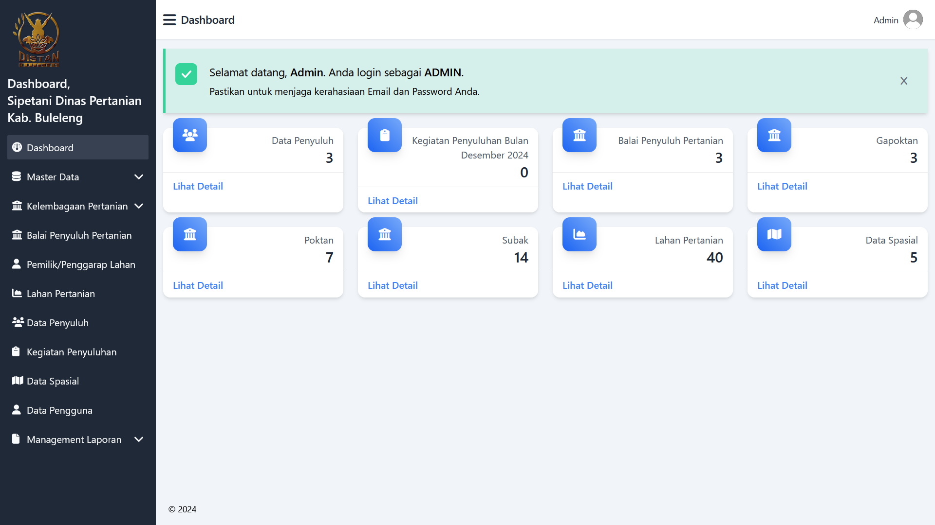Image resolution: width=935 pixels, height=525 pixels.
Task: Click the Data Spasial map card icon
Action: (774, 234)
